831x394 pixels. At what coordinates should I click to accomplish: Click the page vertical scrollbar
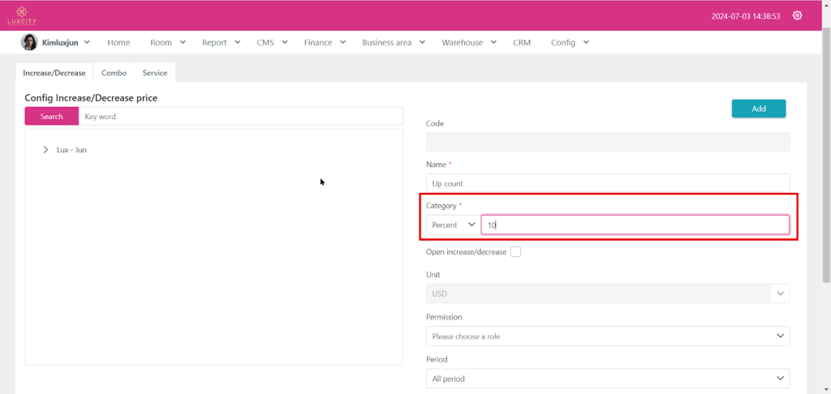[x=826, y=162]
